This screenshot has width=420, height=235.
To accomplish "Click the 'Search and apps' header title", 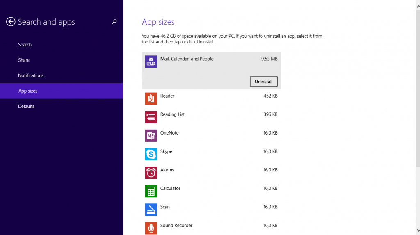I will [46, 22].
